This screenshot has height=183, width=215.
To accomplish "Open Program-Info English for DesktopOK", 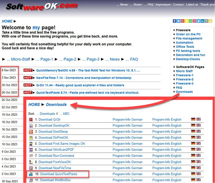I will tap(167, 126).
